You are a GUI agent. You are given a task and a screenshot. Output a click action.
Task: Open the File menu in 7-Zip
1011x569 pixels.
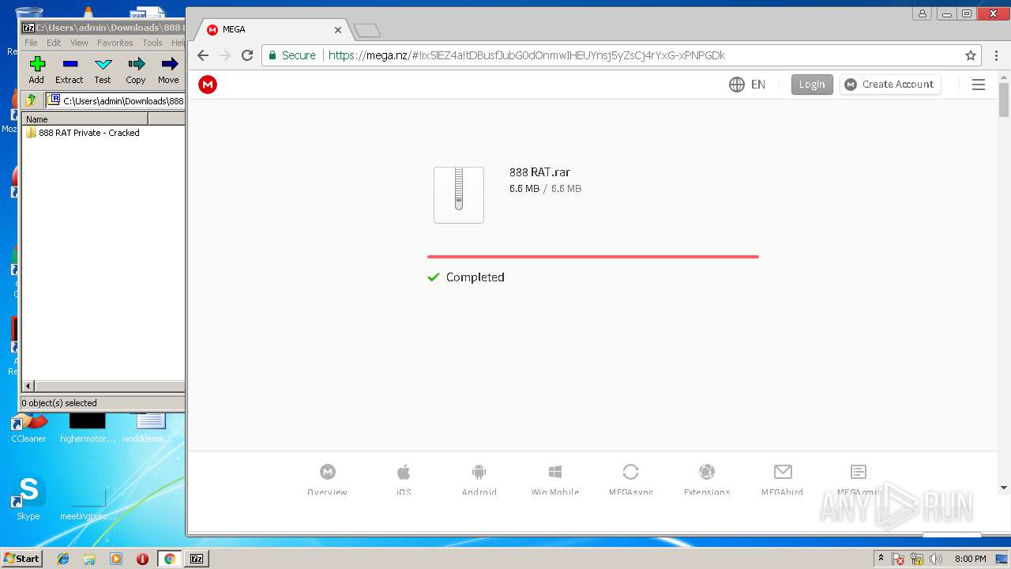tap(31, 43)
